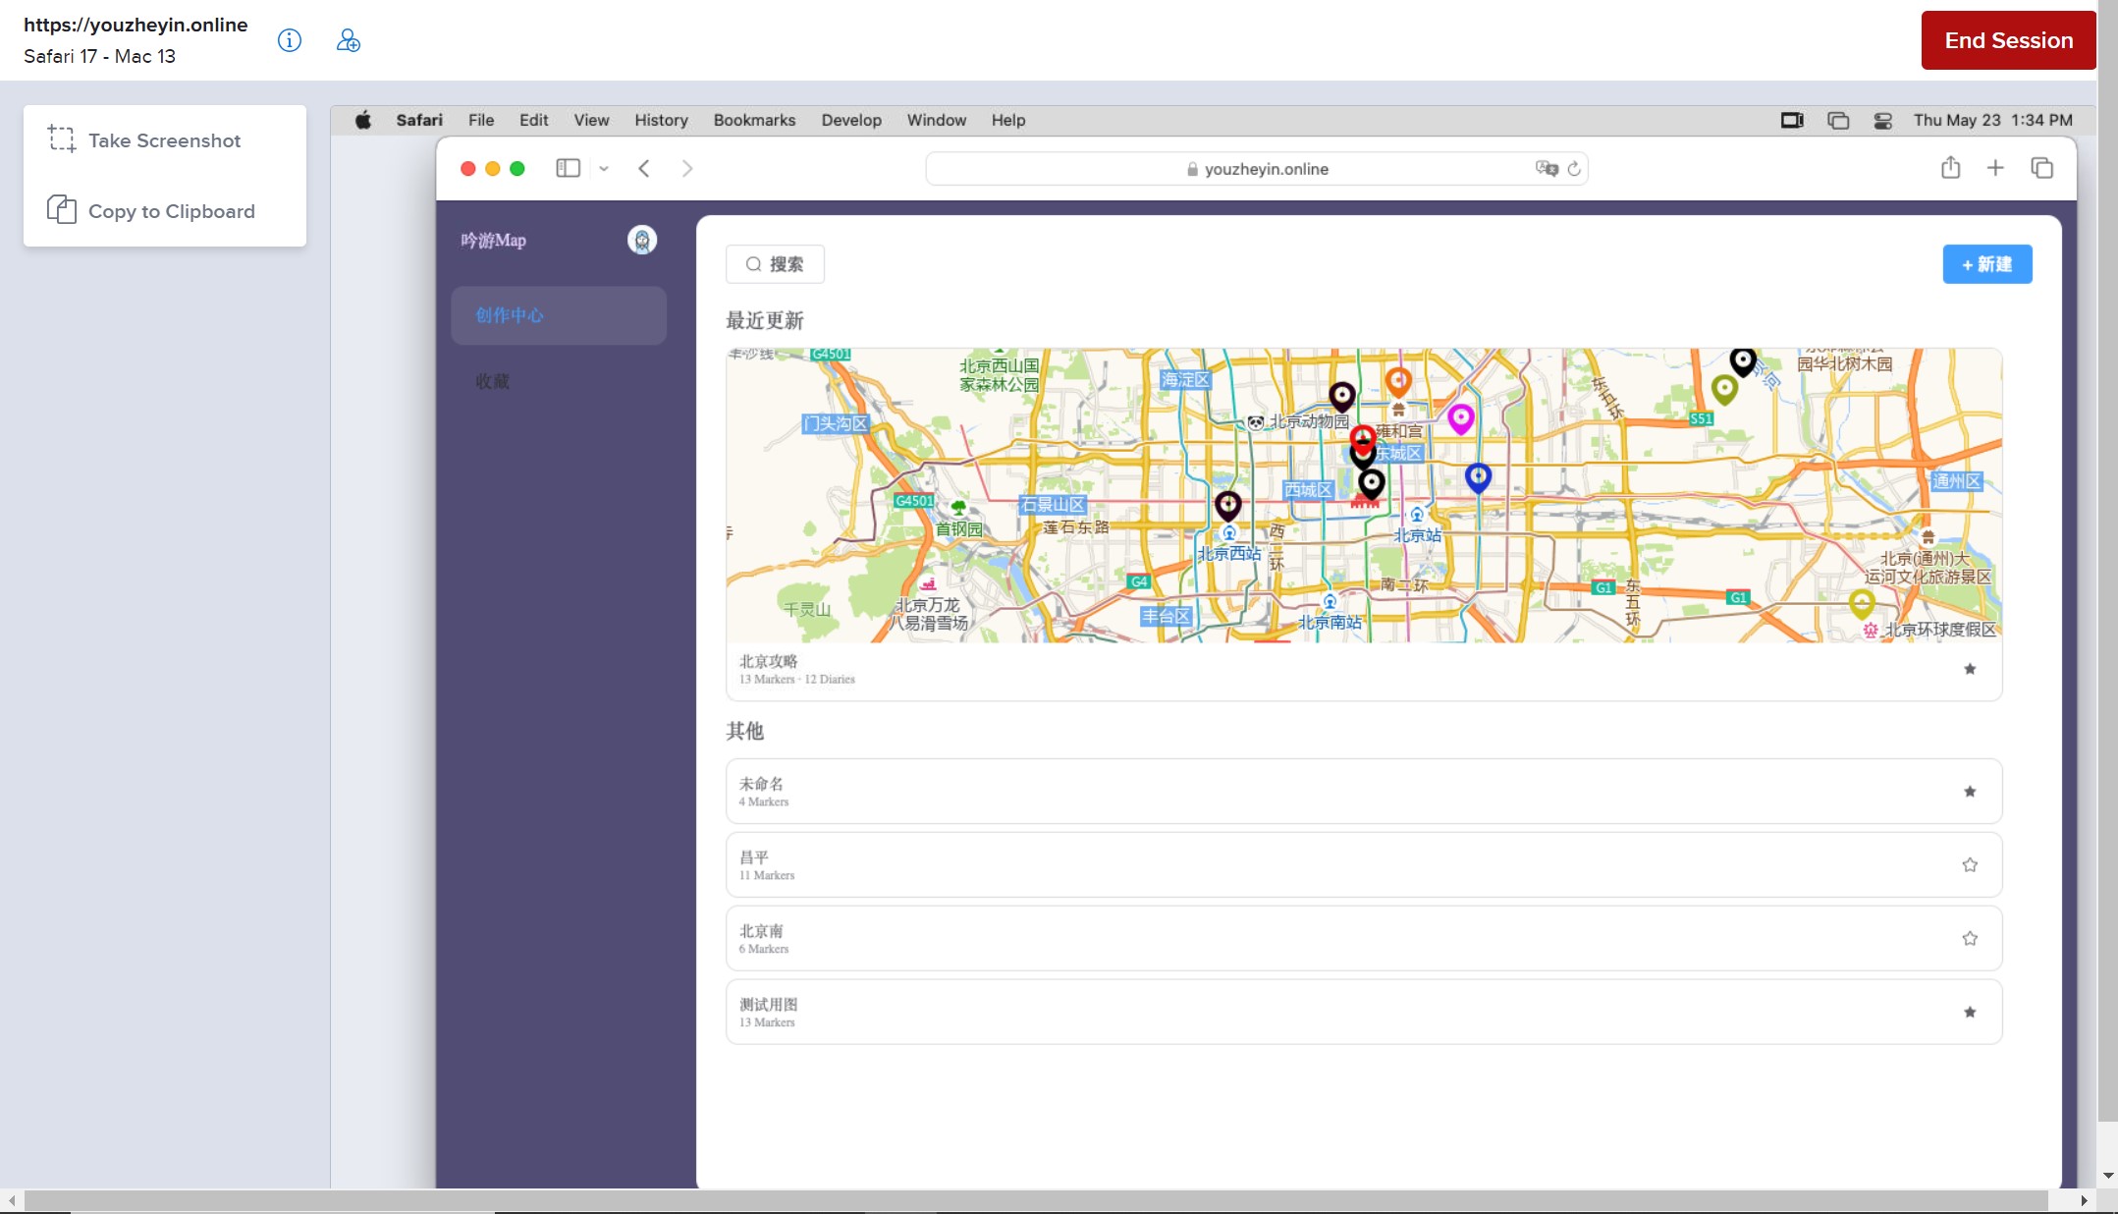2118x1214 pixels.
Task: Click the 吟游Map logo
Action: tap(494, 240)
